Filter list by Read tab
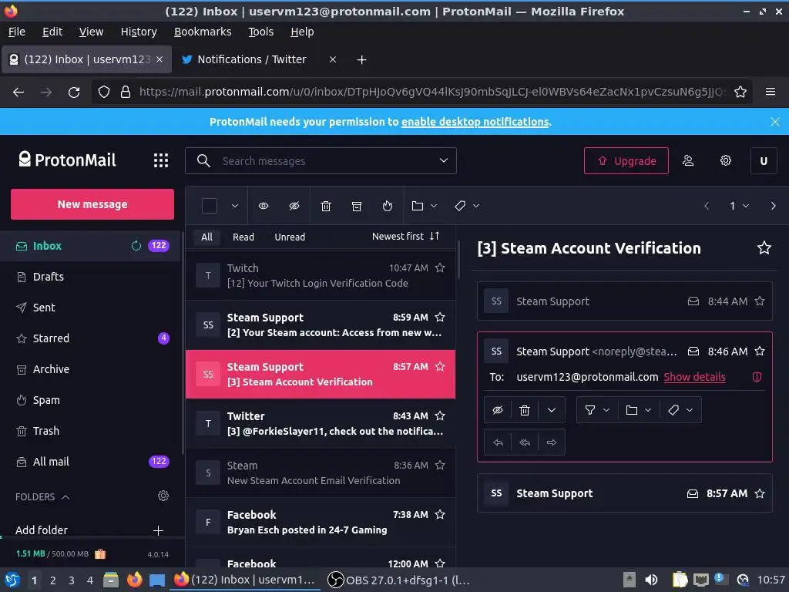Screen dimensions: 789x592 coord(243,237)
